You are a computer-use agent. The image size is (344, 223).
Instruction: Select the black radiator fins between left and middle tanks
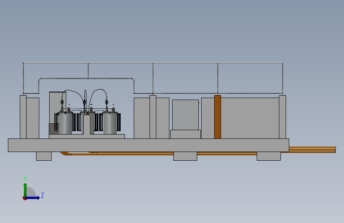coord(77,122)
